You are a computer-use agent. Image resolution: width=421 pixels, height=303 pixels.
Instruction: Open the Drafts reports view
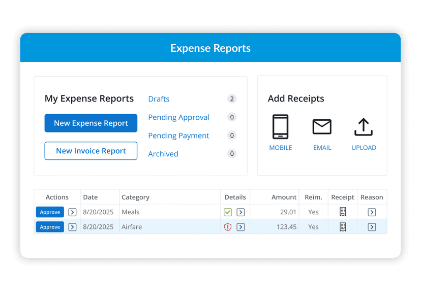point(159,99)
